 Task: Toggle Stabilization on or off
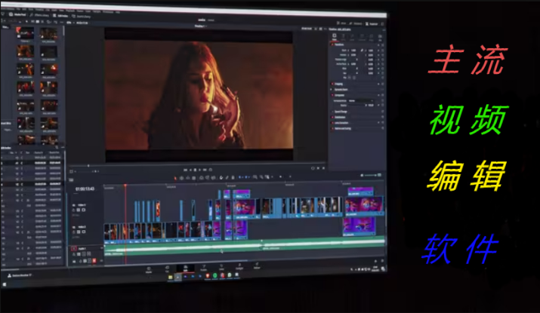pos(332,117)
